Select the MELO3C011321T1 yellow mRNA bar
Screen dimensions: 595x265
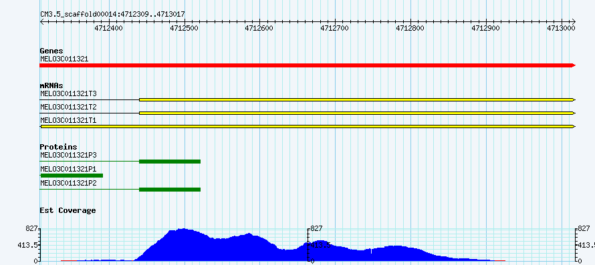pos(308,127)
